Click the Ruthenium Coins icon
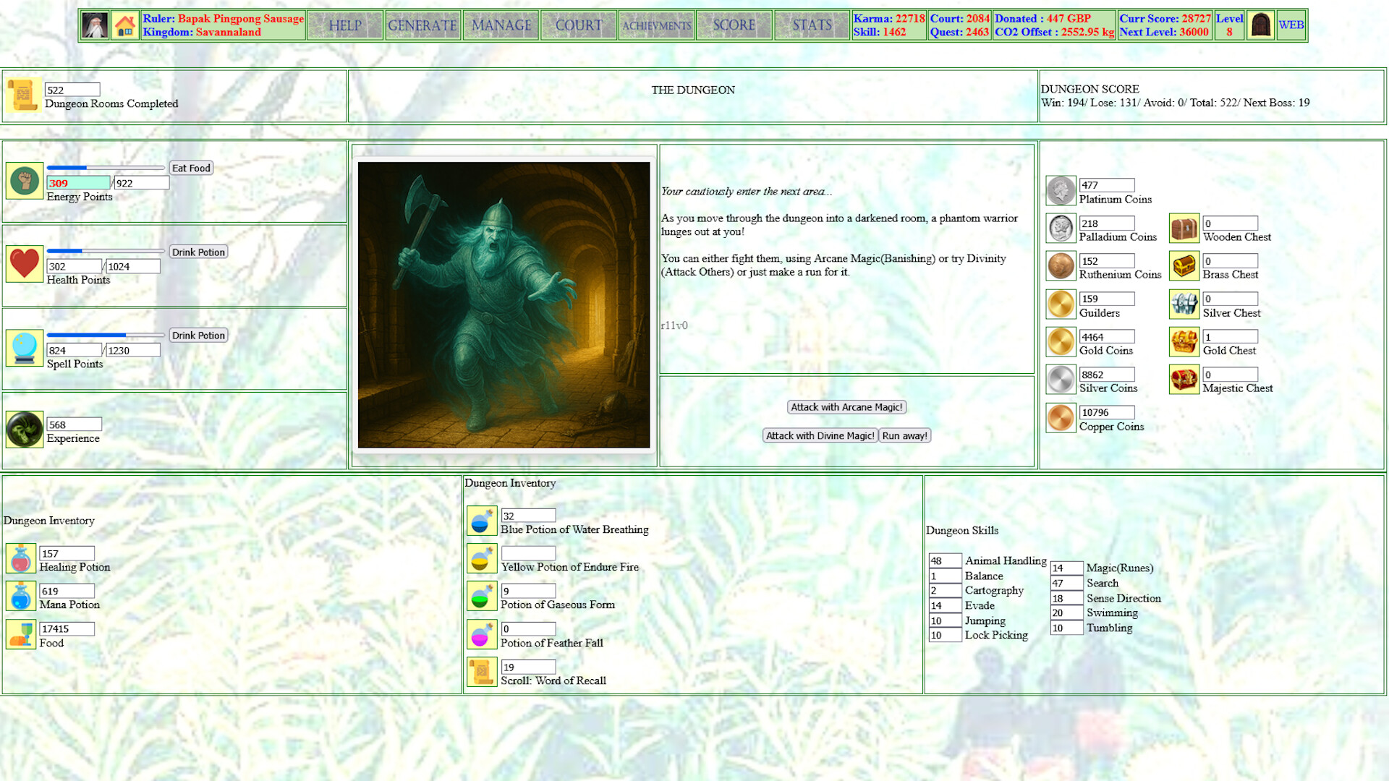This screenshot has height=781, width=1389. tap(1061, 266)
